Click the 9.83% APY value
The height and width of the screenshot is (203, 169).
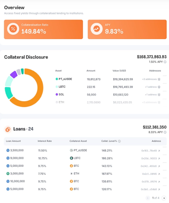[x=114, y=31]
